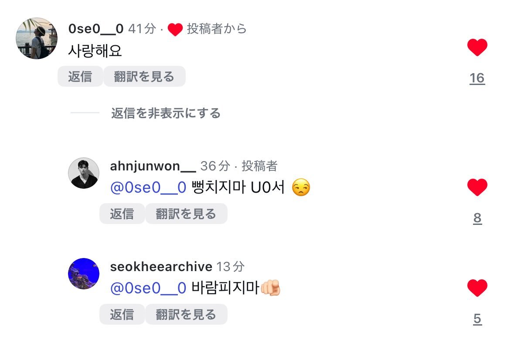Toggle heart on seokheearchive reply
The width and height of the screenshot is (514, 343).
477,288
